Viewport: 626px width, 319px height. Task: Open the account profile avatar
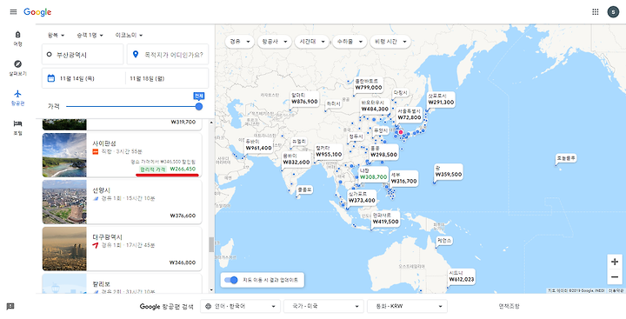613,12
